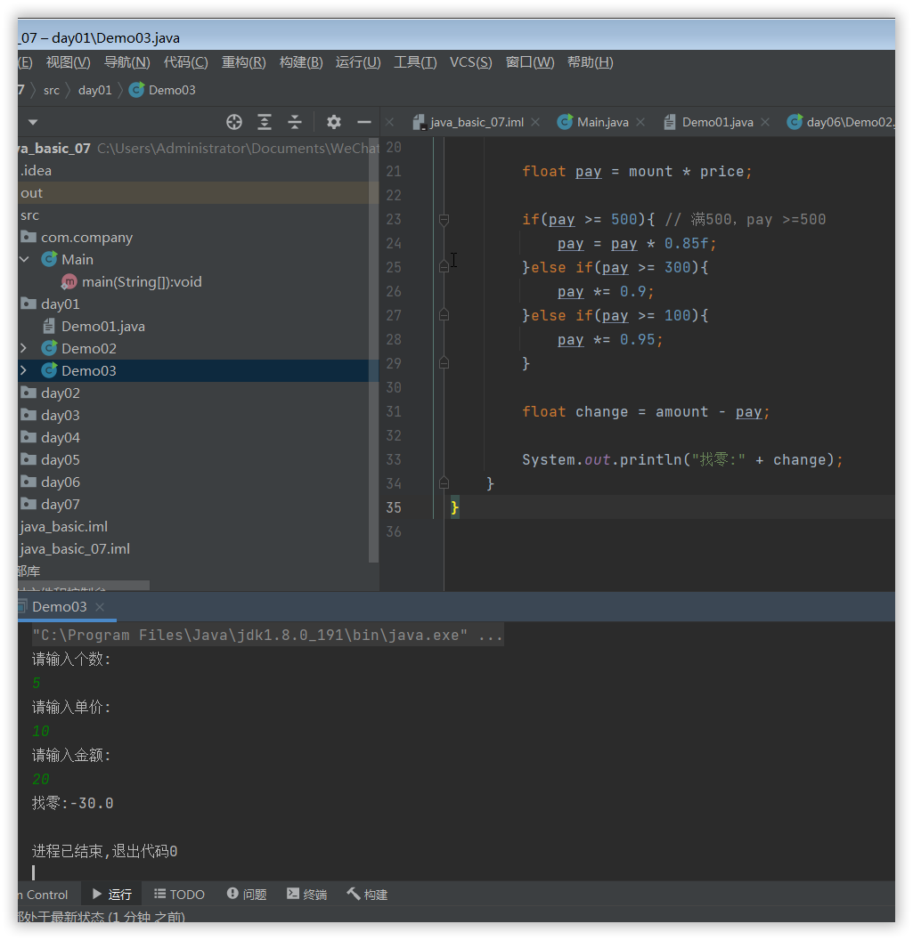Click line number 35 in gutter
Screen dimensions: 913x940
(394, 507)
